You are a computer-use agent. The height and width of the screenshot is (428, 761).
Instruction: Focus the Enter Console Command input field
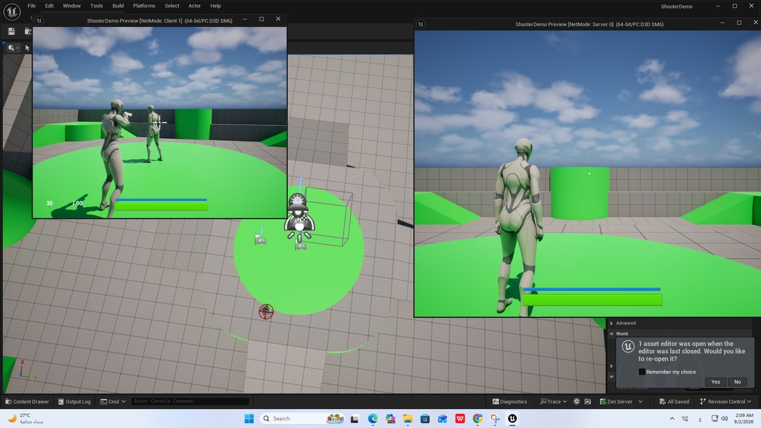point(190,401)
